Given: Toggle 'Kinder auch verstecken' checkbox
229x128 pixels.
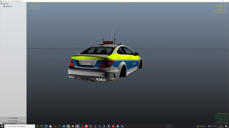Looking at the screenshot, I should 1,123.
